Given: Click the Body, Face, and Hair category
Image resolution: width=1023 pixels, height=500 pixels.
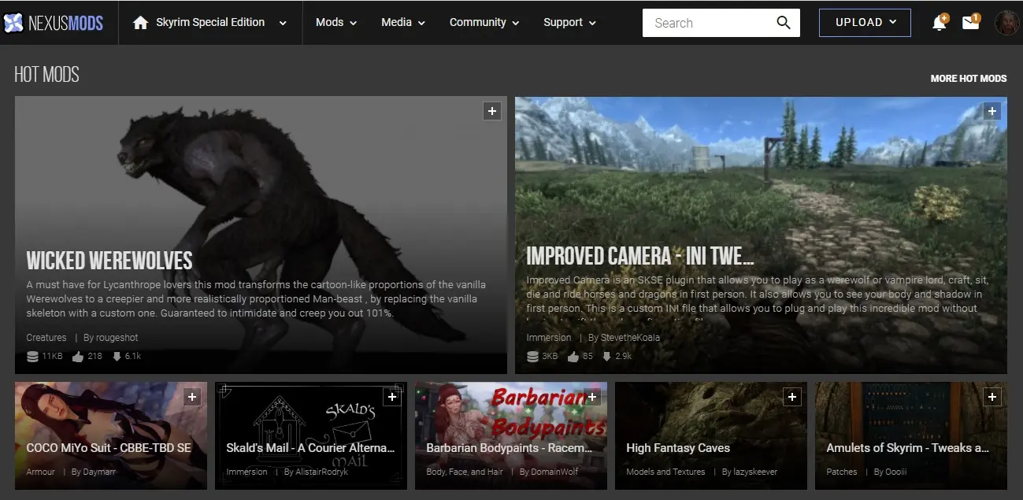Looking at the screenshot, I should click(x=465, y=472).
